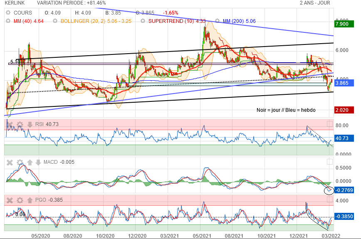This screenshot has height=239, width=361.
Task: Select the red 2.020 price label
Action: (x=344, y=110)
